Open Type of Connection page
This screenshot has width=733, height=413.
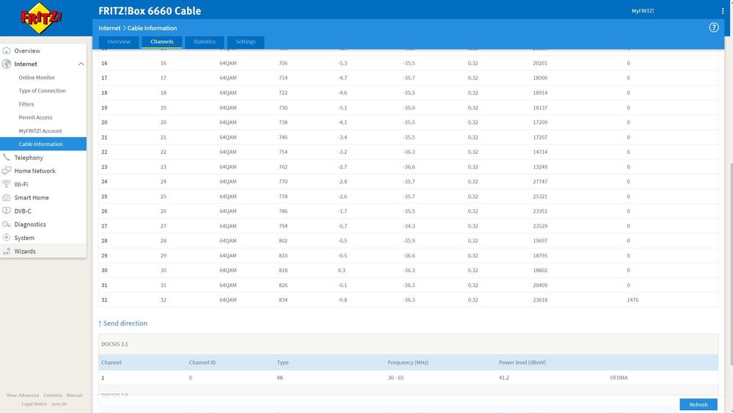(x=42, y=91)
